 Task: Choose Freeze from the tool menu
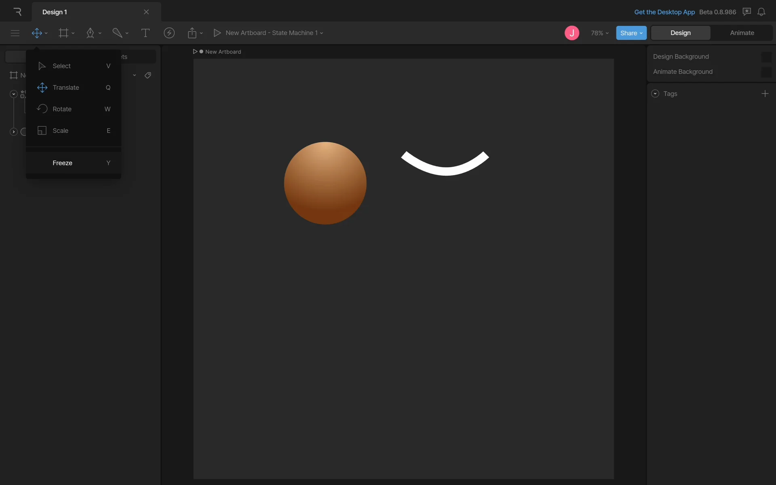point(62,163)
